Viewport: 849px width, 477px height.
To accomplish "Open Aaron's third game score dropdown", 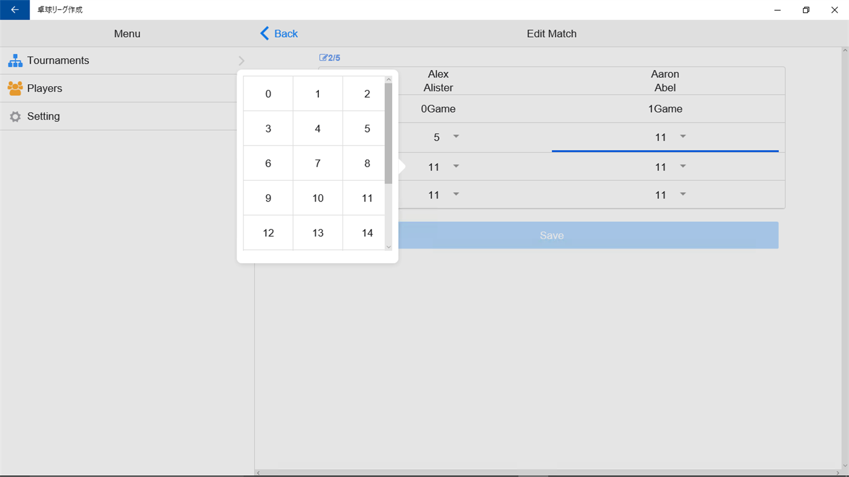I will (x=665, y=195).
